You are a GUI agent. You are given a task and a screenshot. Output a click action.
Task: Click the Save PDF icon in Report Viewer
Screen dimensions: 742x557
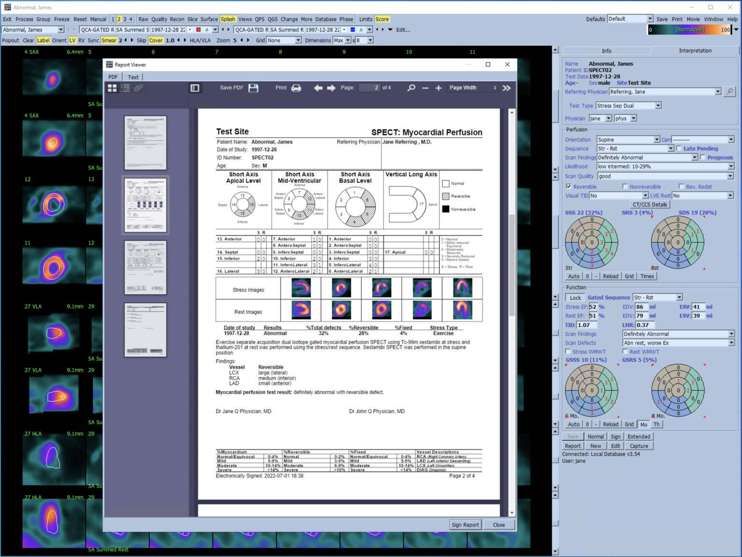253,88
